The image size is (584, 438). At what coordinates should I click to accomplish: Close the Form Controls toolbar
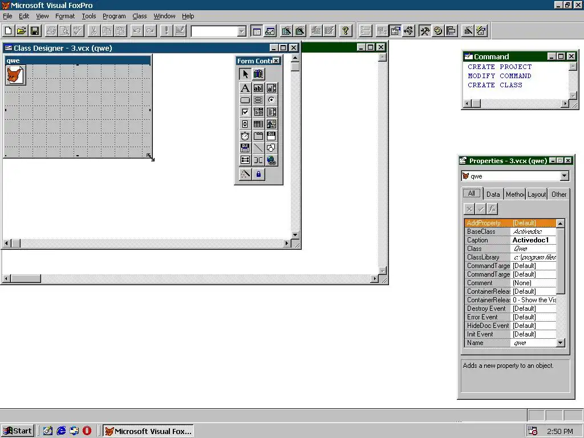(x=276, y=60)
